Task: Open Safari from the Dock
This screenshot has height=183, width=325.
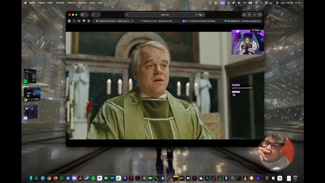Action: pyautogui.click(x=43, y=178)
